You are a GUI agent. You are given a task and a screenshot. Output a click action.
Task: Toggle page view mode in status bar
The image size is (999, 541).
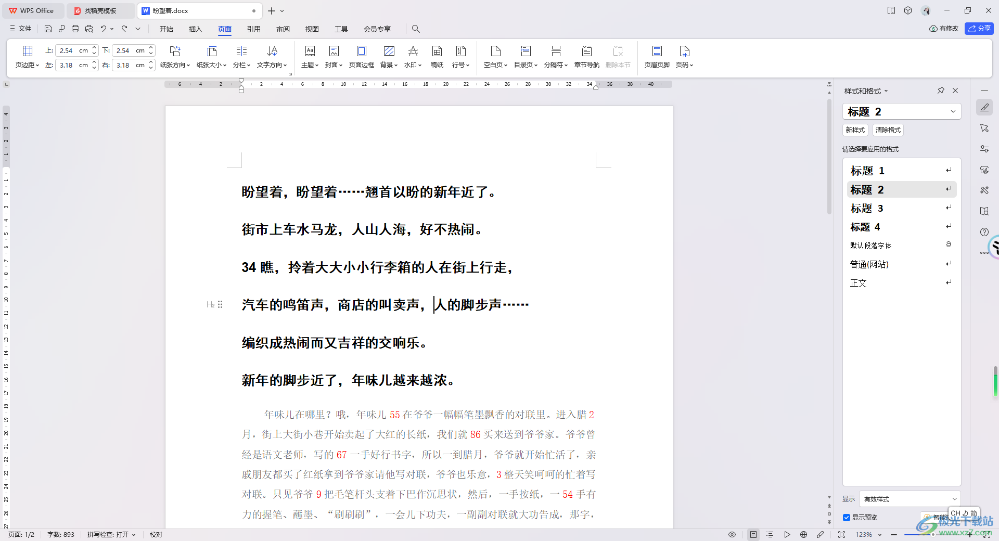(753, 534)
